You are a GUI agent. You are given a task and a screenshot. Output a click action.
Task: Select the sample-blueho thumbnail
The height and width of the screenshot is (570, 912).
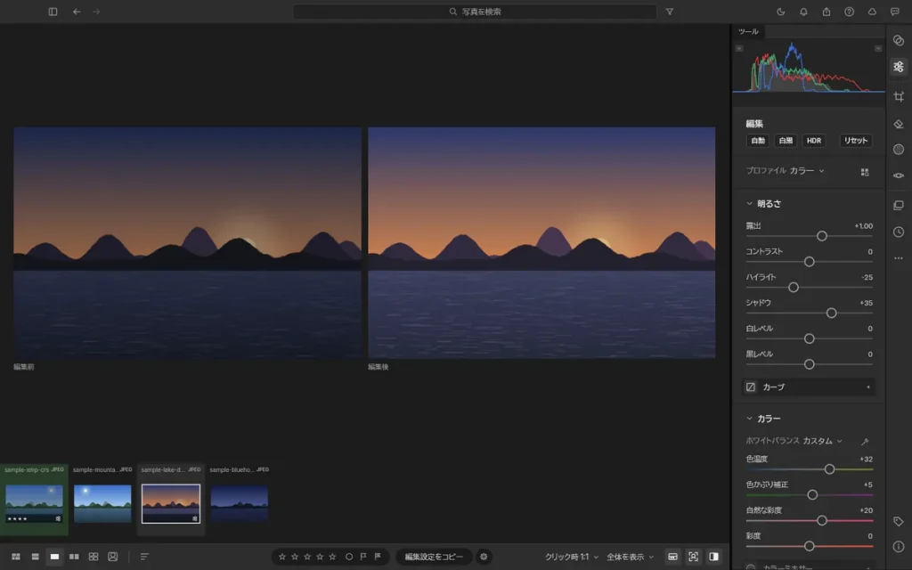point(239,504)
